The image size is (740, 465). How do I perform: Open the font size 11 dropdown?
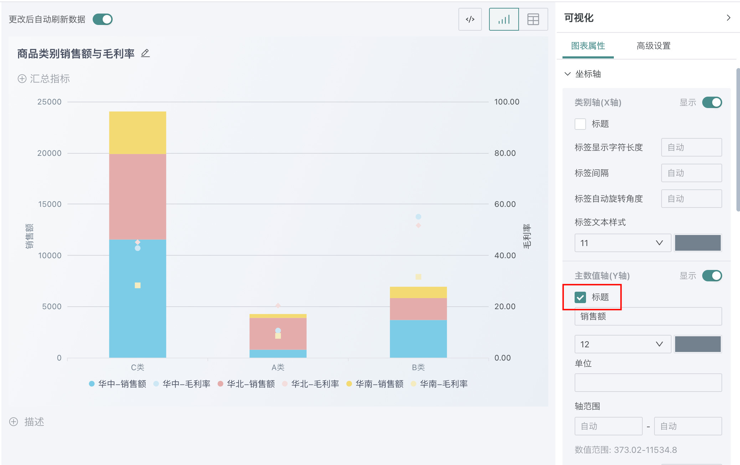622,243
